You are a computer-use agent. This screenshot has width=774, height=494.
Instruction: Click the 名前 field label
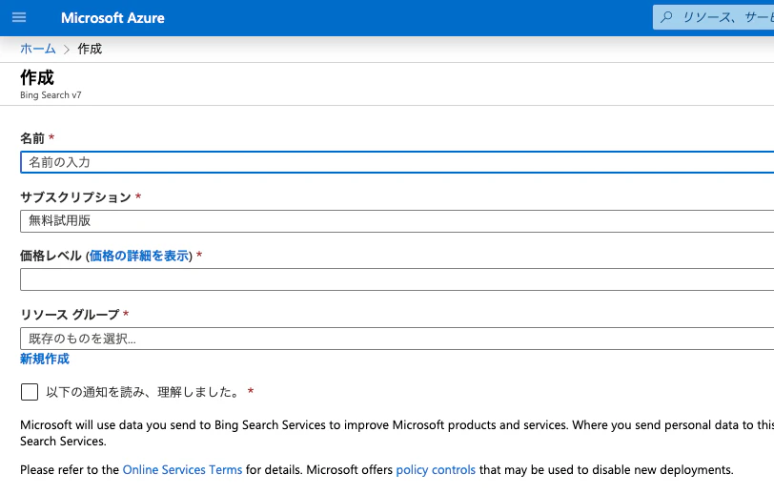tap(32, 138)
